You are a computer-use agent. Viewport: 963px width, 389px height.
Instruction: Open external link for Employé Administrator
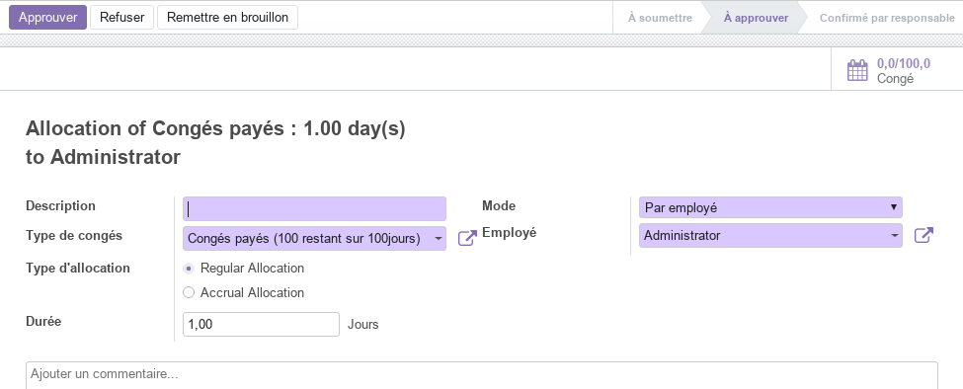[x=923, y=236]
